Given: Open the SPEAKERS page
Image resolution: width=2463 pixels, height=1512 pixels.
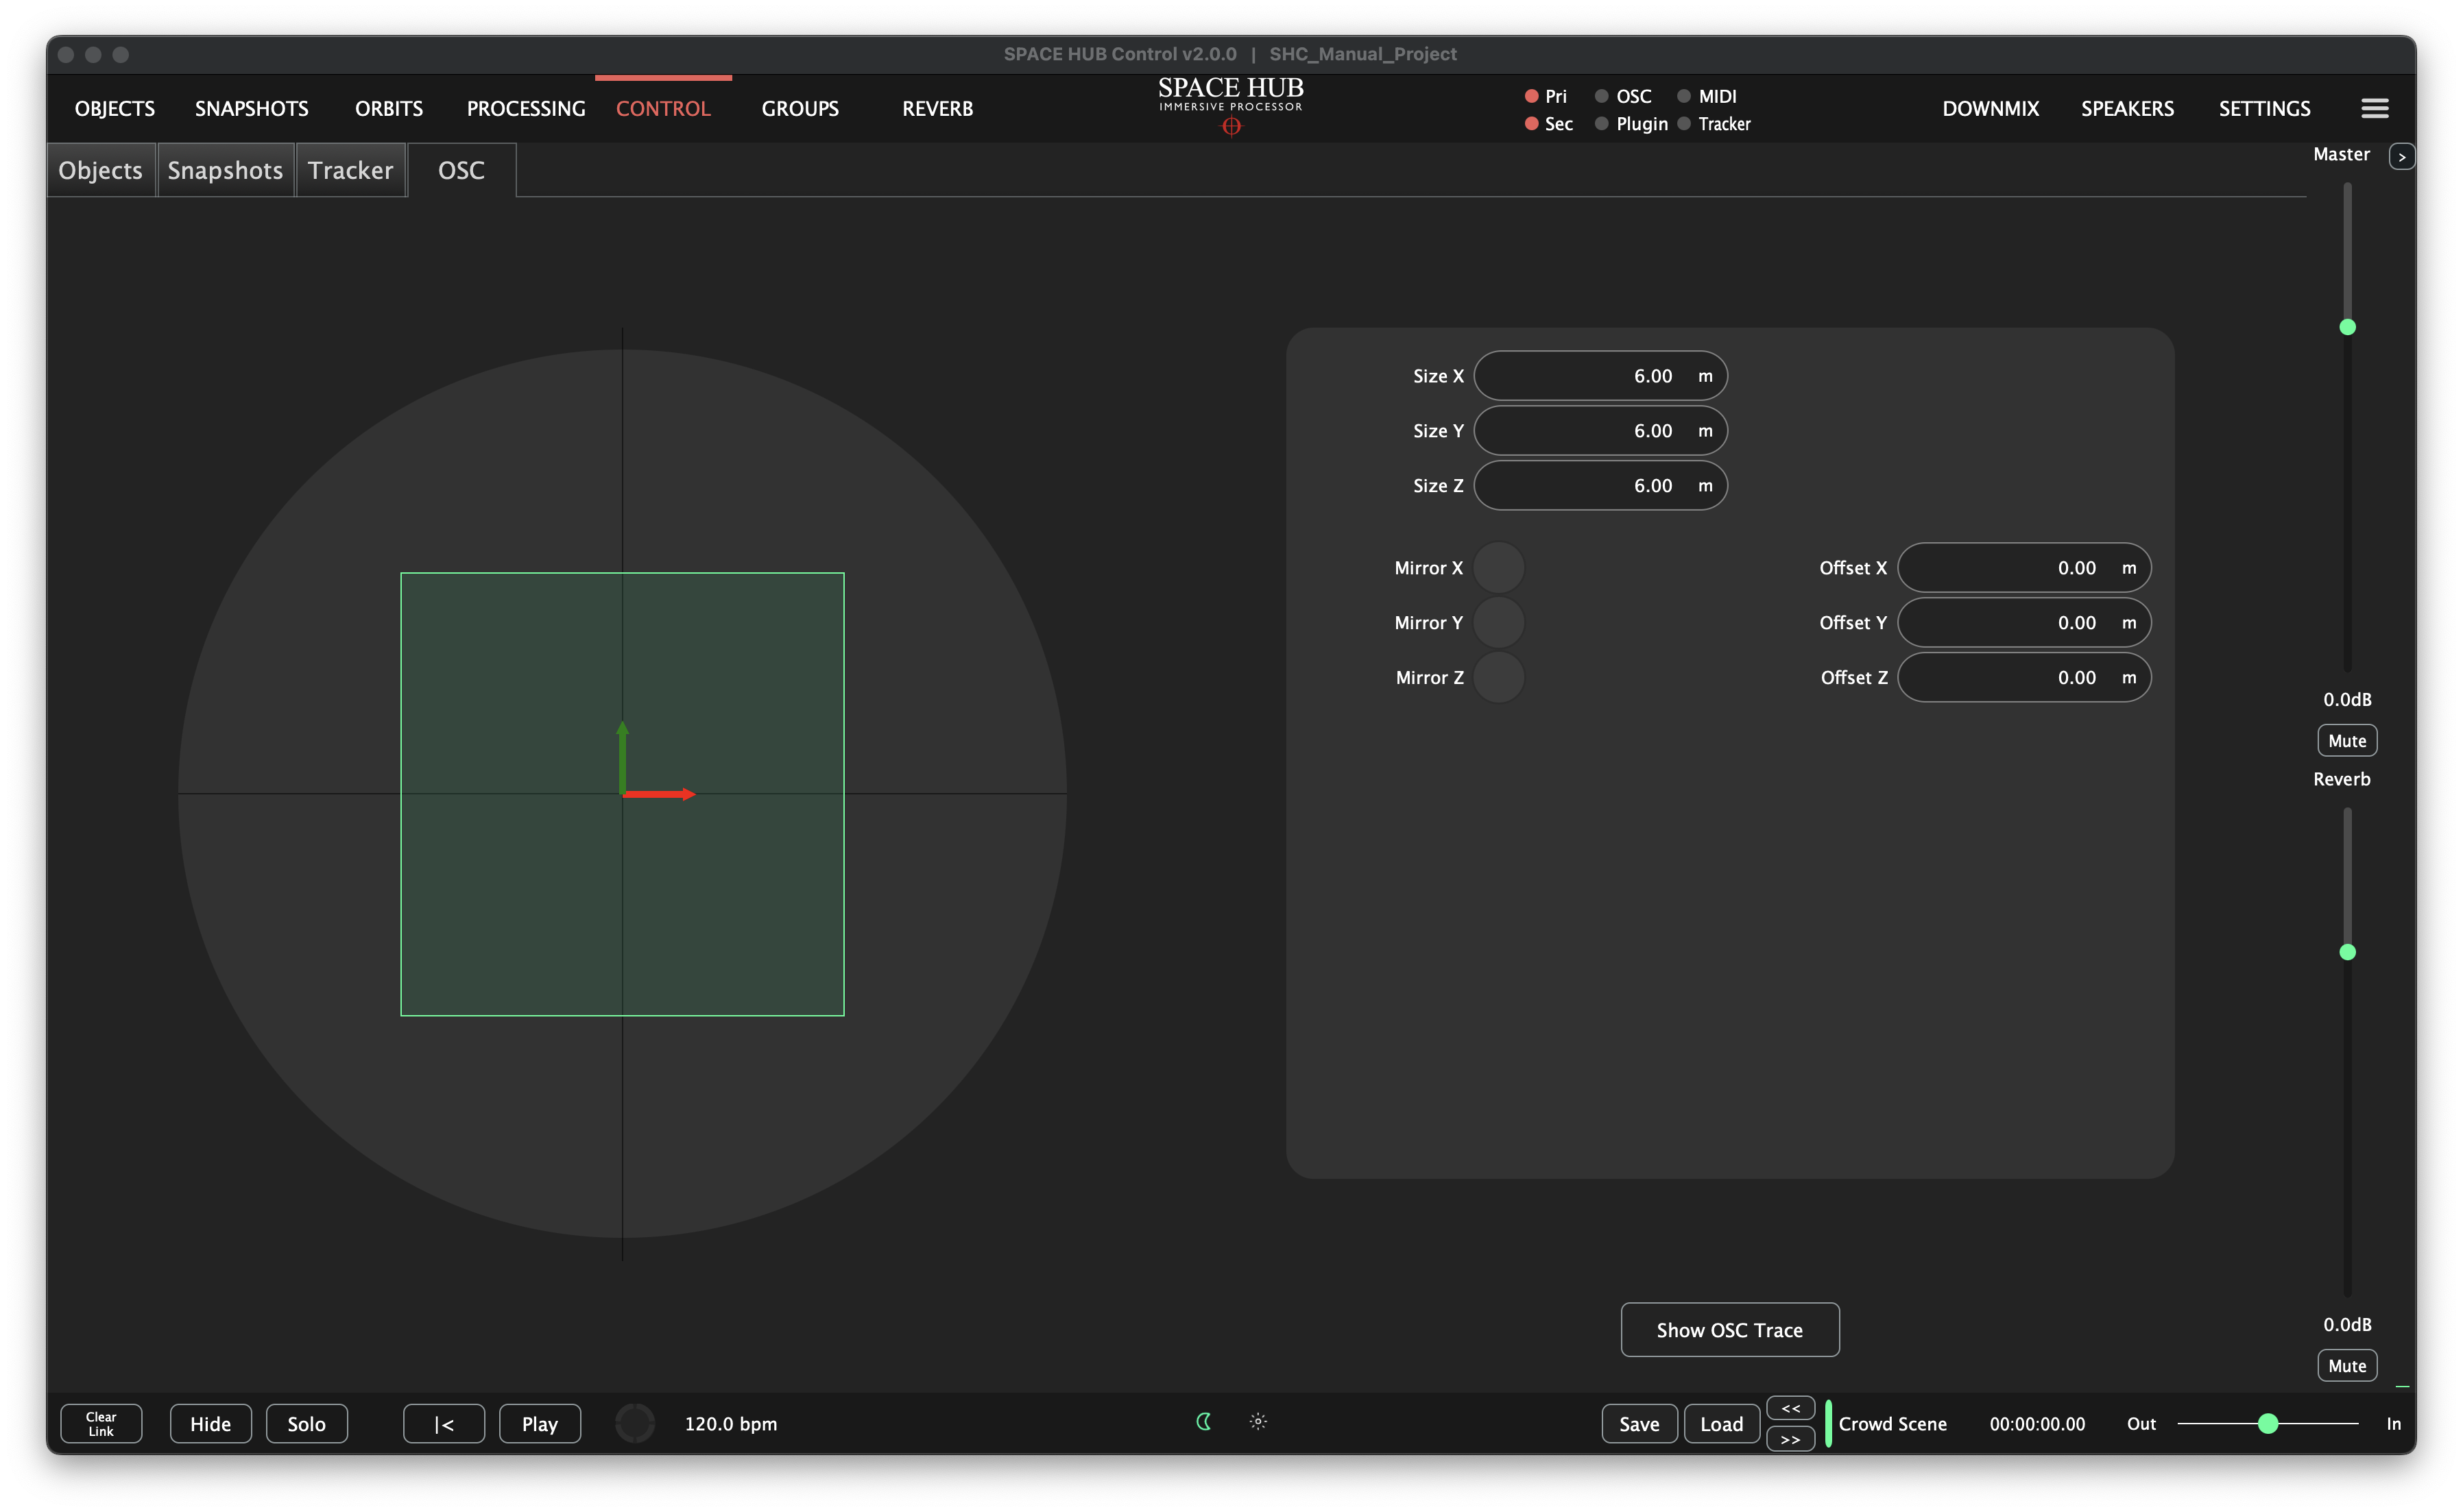Looking at the screenshot, I should (x=2127, y=108).
